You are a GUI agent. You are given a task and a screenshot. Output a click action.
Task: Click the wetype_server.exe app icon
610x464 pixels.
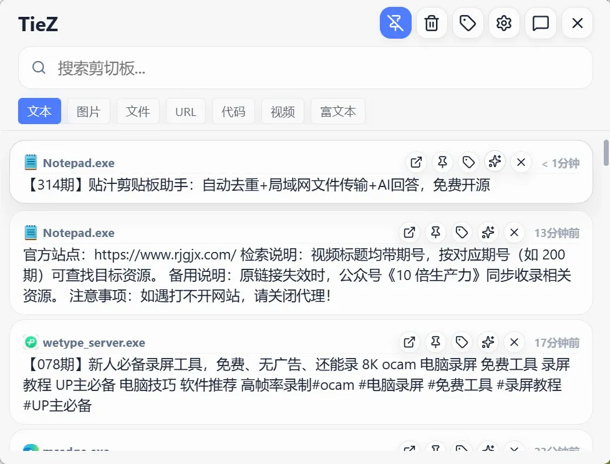[31, 342]
